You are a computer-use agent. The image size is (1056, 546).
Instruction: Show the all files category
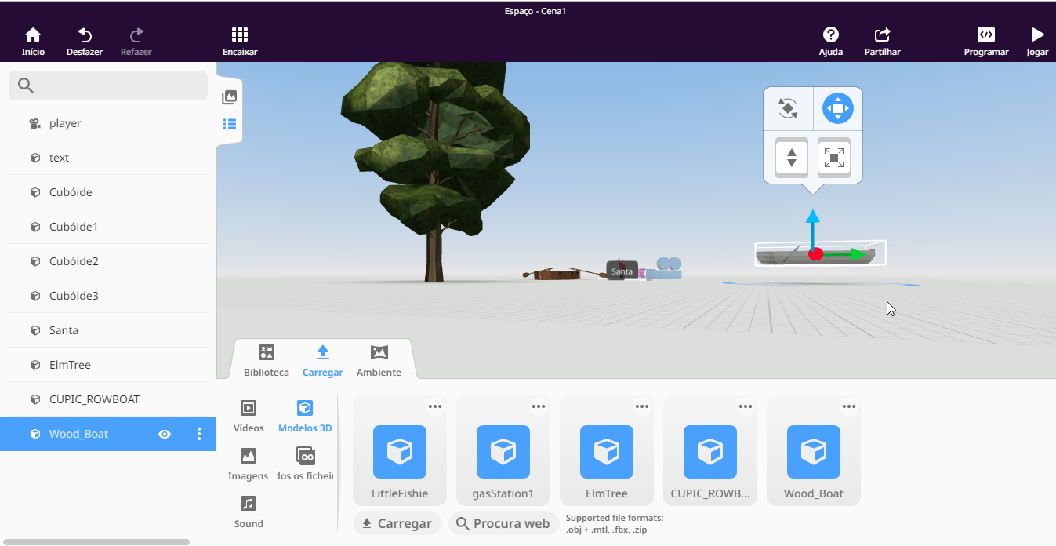click(x=305, y=464)
